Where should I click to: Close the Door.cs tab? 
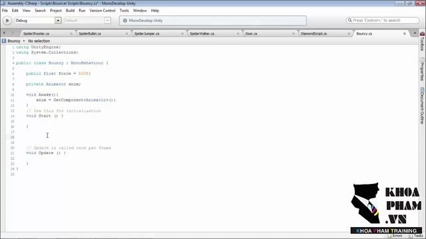tap(293, 34)
